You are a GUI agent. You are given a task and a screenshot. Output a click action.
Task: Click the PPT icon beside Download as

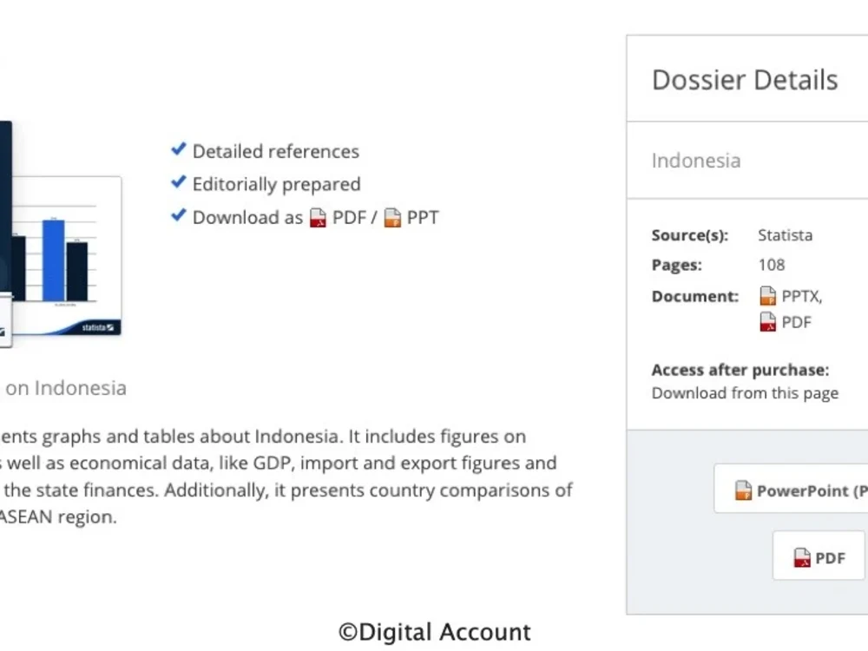click(x=392, y=218)
